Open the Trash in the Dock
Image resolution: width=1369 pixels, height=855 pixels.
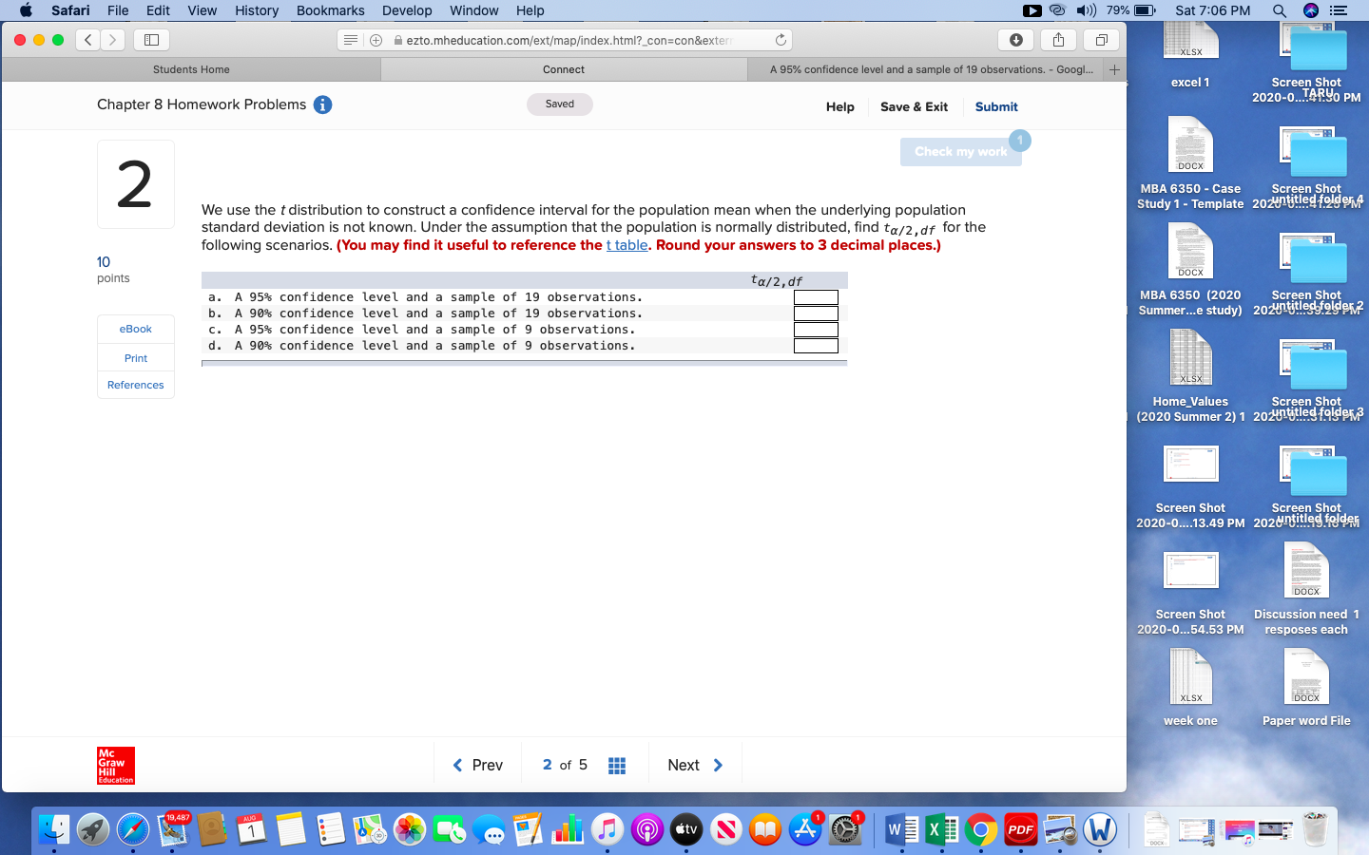coord(1315,829)
